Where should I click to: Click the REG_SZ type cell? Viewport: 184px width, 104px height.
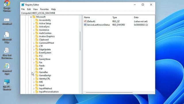[x=116, y=21]
